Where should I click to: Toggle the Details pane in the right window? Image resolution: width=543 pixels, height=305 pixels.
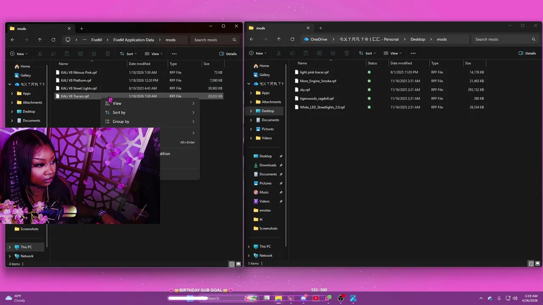(x=527, y=53)
